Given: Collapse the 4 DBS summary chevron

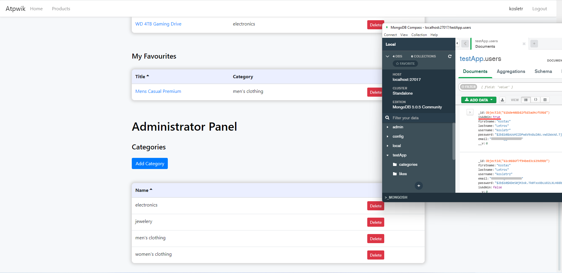Looking at the screenshot, I should [387, 56].
